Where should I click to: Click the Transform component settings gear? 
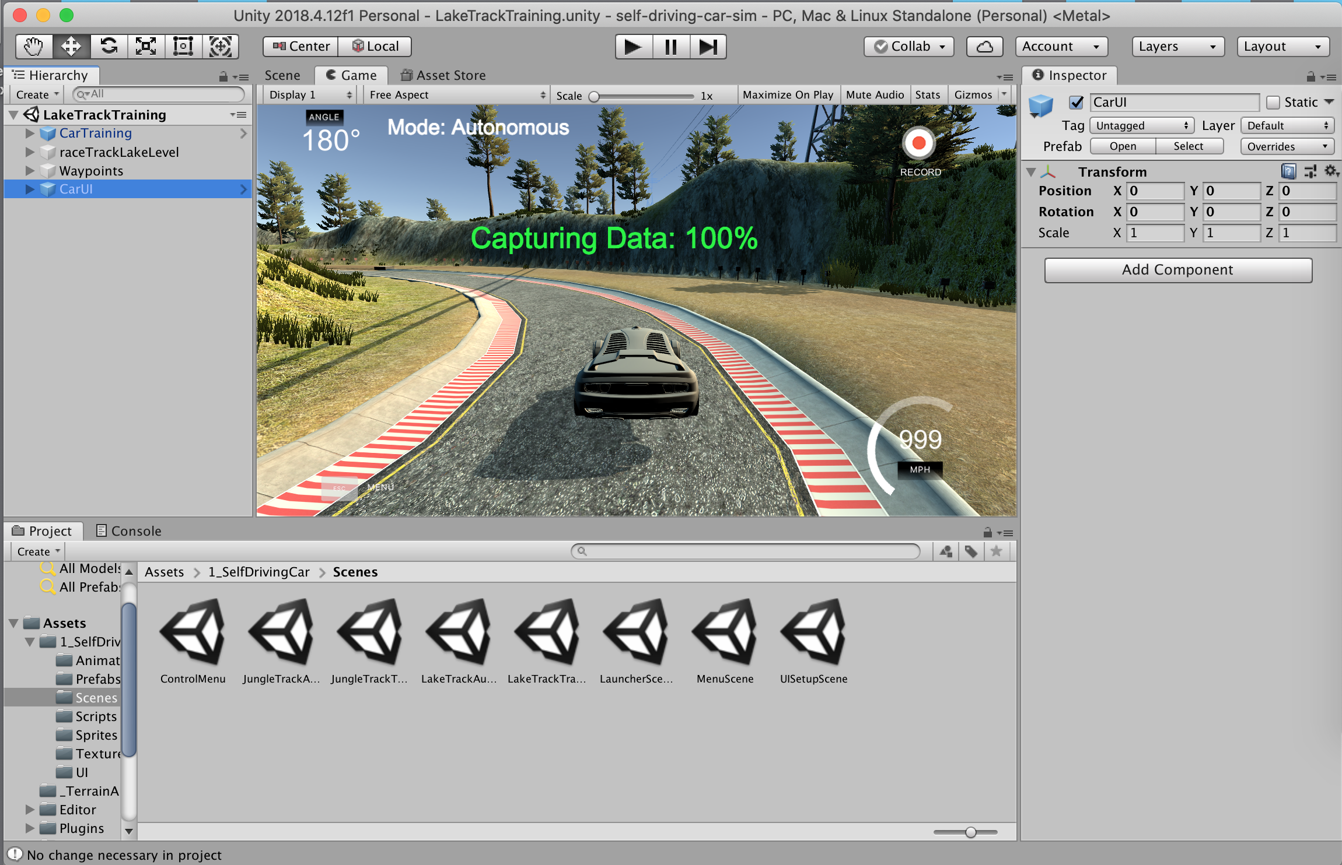point(1330,171)
